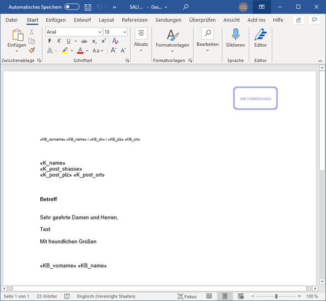Click the strikethrough text icon
Viewport: 326px width, 301px height.
pos(84,41)
